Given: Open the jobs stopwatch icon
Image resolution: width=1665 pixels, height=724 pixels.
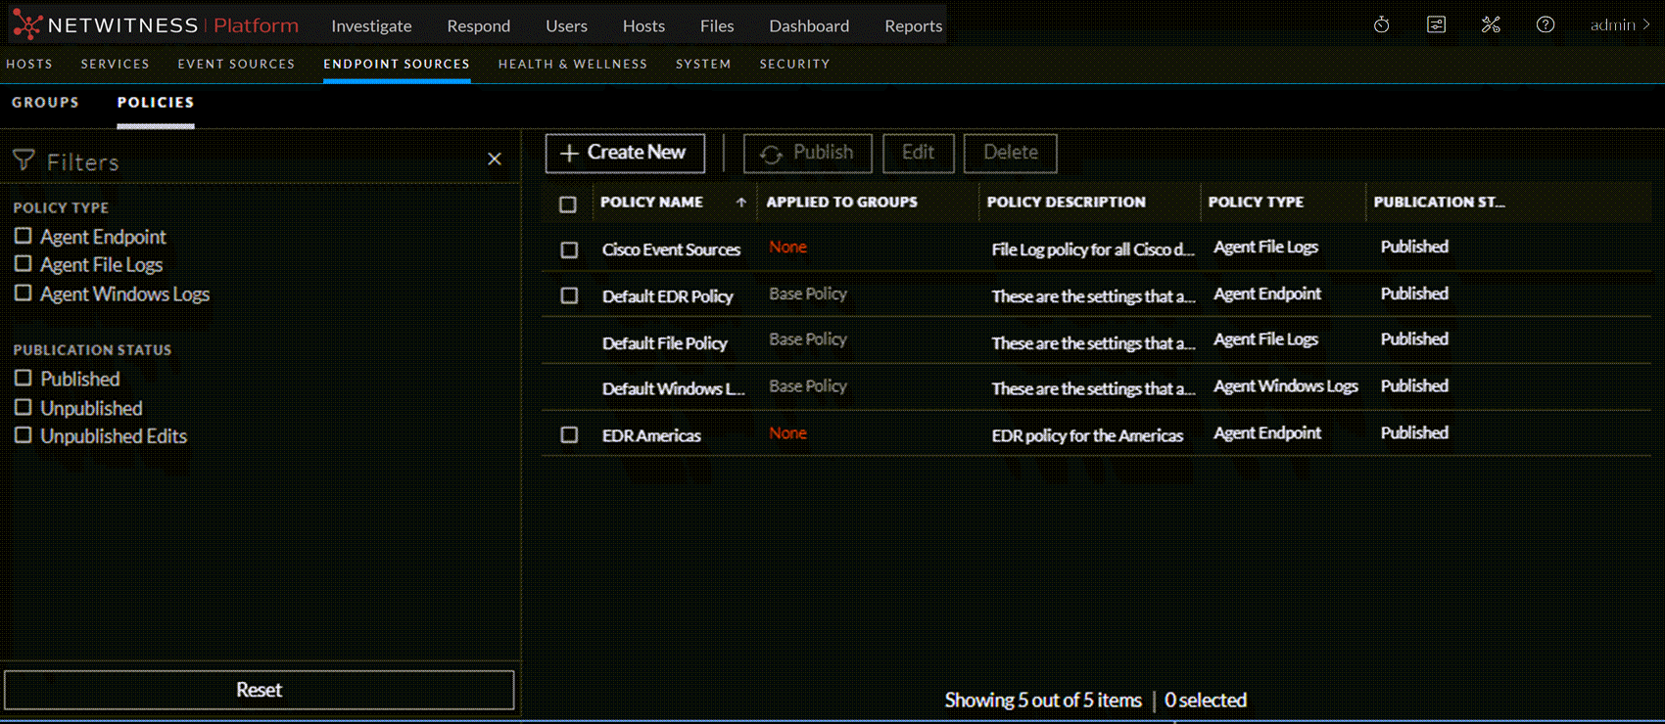Looking at the screenshot, I should pyautogui.click(x=1381, y=25).
